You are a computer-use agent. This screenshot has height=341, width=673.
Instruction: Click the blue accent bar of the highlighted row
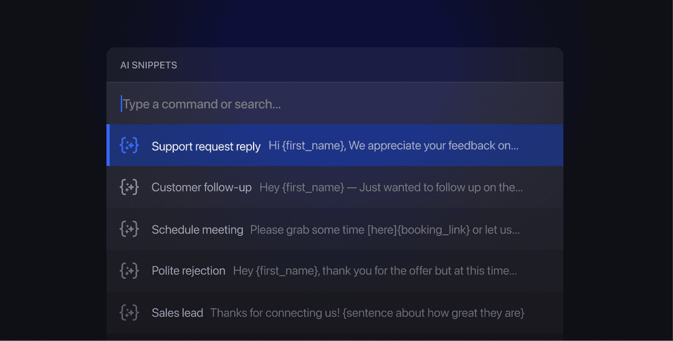click(x=108, y=145)
